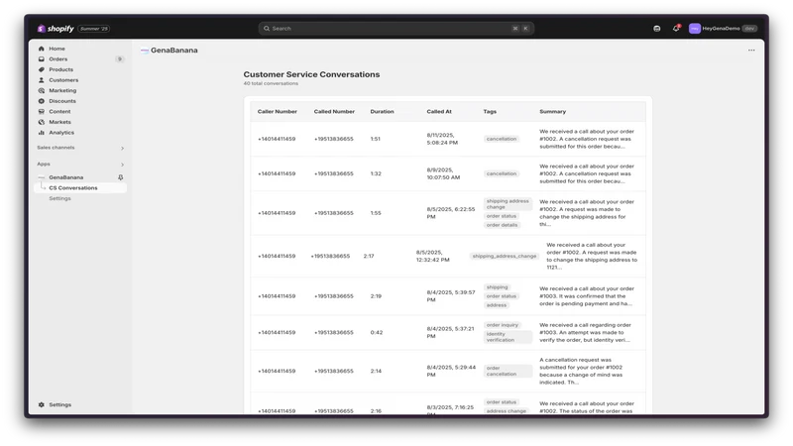Screen dimensions: 793x446
Task: Click the Products tag icon
Action: pyautogui.click(x=42, y=69)
